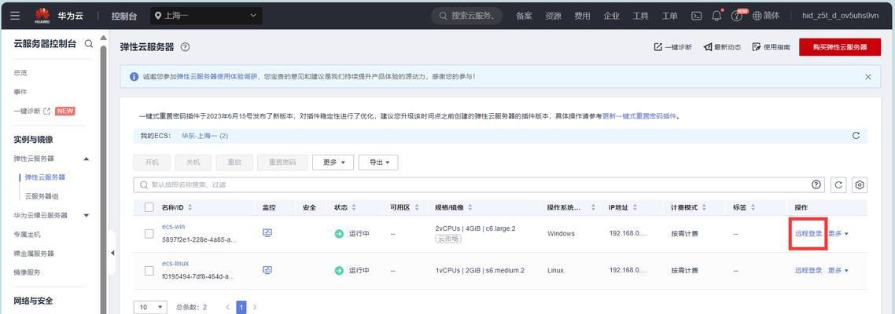Open the account menu hid_z5t_d_ov5uhs9vn
This screenshot has height=314, width=895.
click(x=840, y=16)
